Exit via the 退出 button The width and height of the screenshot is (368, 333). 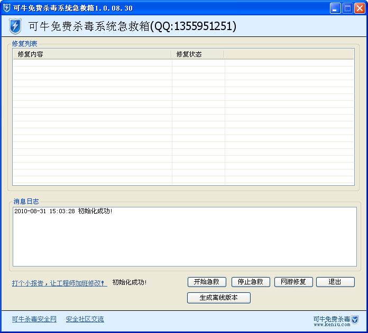coord(335,282)
